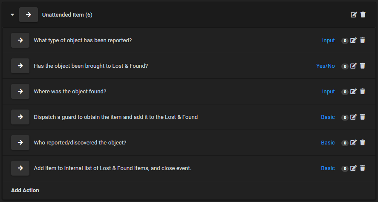Click counter badge on first action row
This screenshot has width=378, height=202.
[x=345, y=41]
